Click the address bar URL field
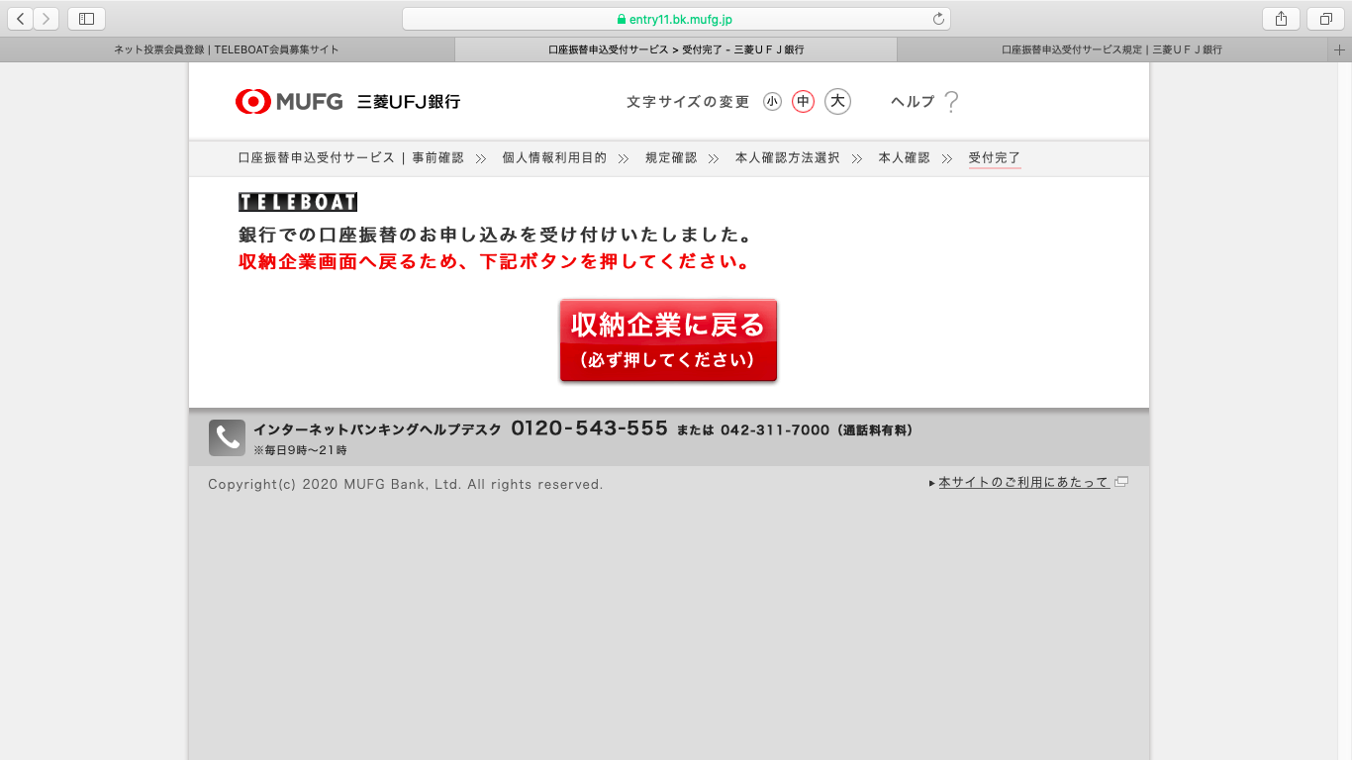Image resolution: width=1352 pixels, height=760 pixels. [x=675, y=19]
